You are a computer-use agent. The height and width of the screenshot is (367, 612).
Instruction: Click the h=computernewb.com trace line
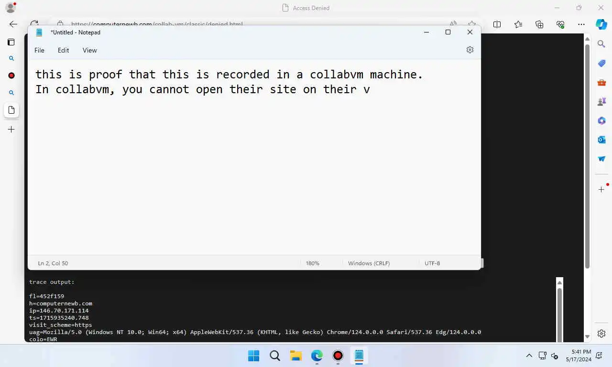click(x=61, y=303)
